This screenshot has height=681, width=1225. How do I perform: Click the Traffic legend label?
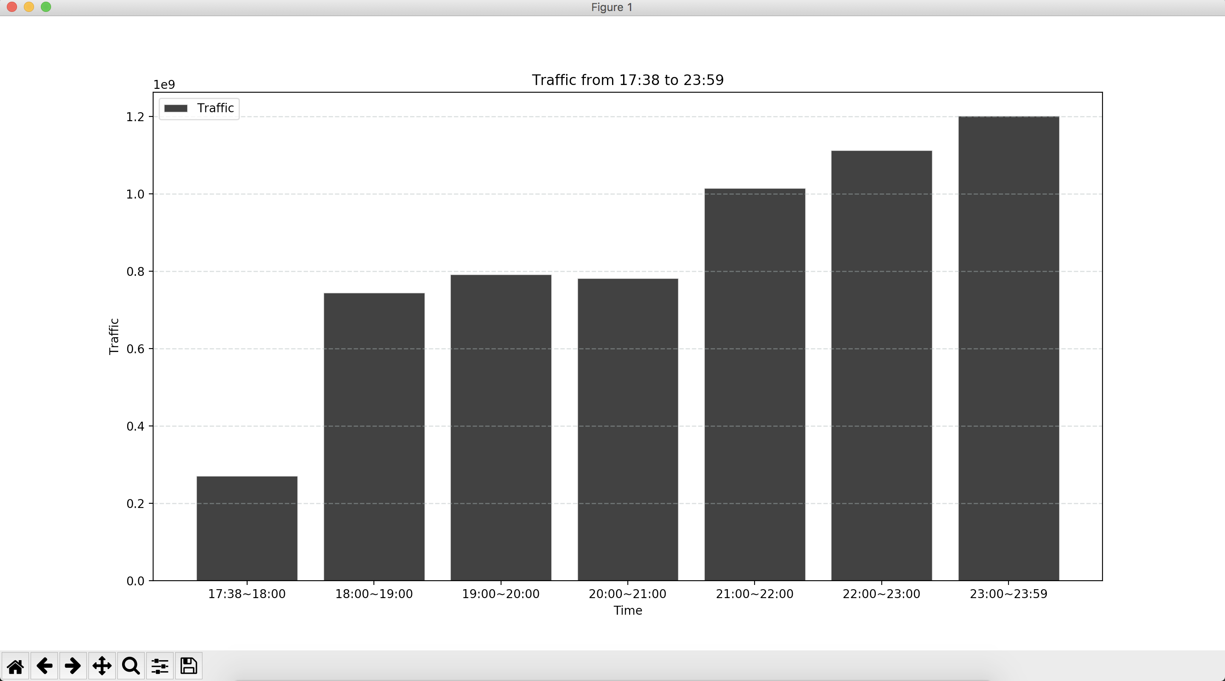[x=215, y=108]
